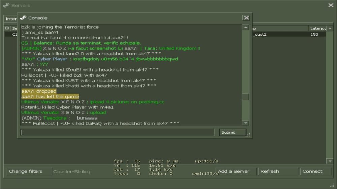The width and height of the screenshot is (337, 189).
Task: Submit the console command
Action: coord(233,132)
